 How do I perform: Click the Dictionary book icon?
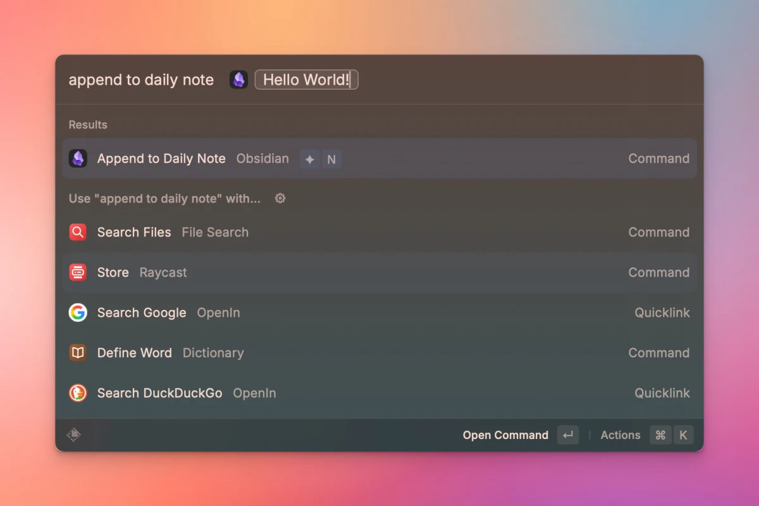[x=78, y=353]
